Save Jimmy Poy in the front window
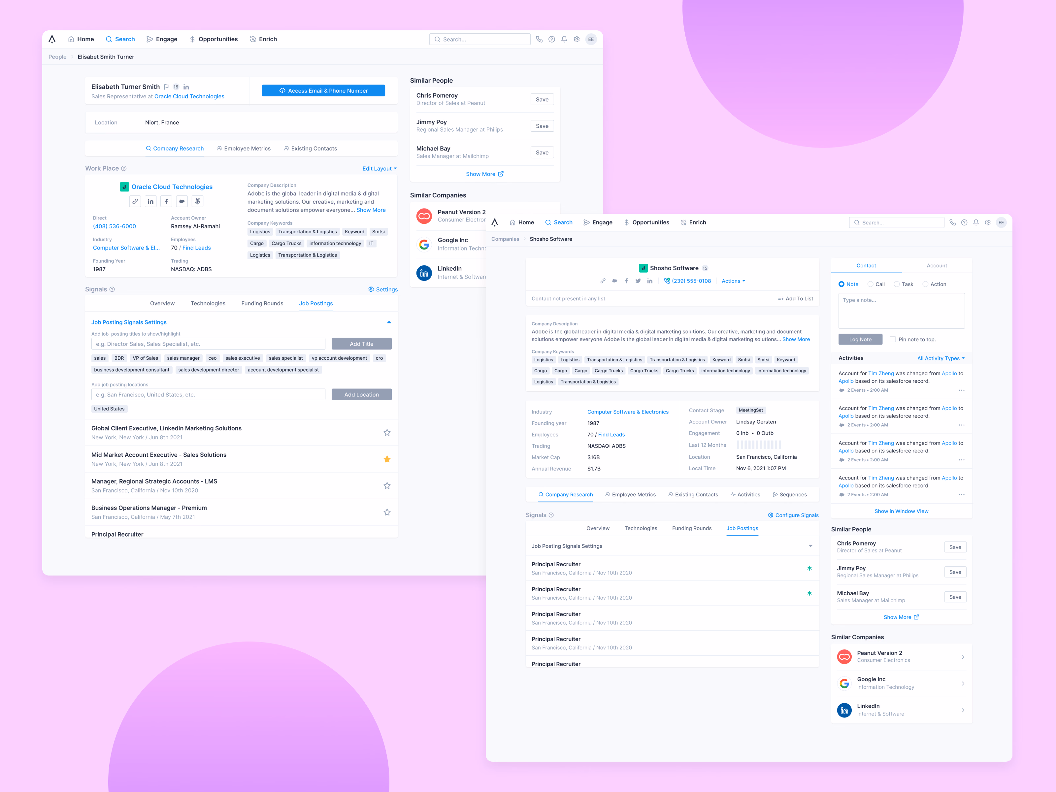This screenshot has width=1056, height=792. click(x=955, y=572)
